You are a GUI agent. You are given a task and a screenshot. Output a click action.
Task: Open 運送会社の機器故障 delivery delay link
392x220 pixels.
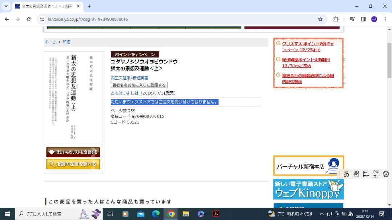click(308, 78)
